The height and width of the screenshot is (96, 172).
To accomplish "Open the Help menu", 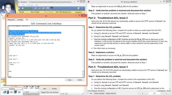I will click(37, 5).
